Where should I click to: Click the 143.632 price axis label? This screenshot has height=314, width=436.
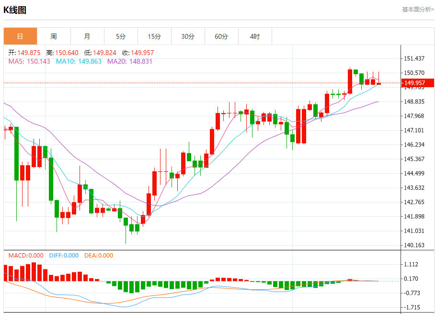click(x=414, y=188)
